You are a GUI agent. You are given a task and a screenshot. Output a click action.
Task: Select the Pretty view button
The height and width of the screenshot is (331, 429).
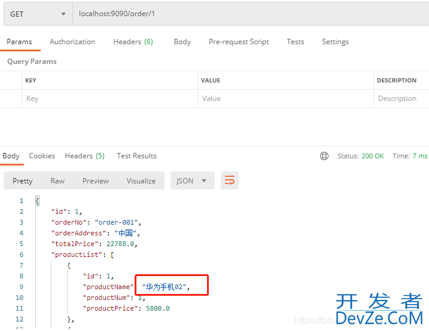point(22,181)
